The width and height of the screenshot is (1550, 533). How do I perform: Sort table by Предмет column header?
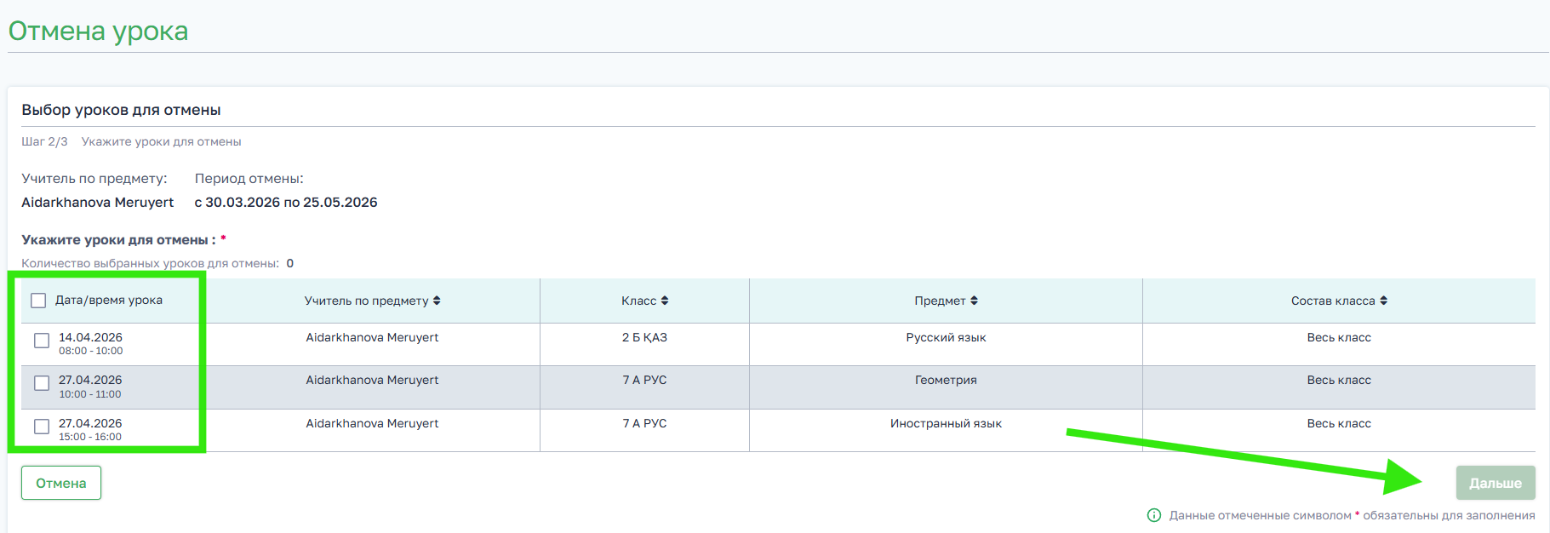coord(941,301)
